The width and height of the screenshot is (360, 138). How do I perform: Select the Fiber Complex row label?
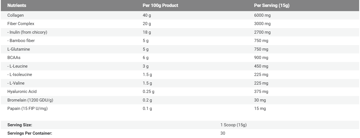tap(21, 24)
